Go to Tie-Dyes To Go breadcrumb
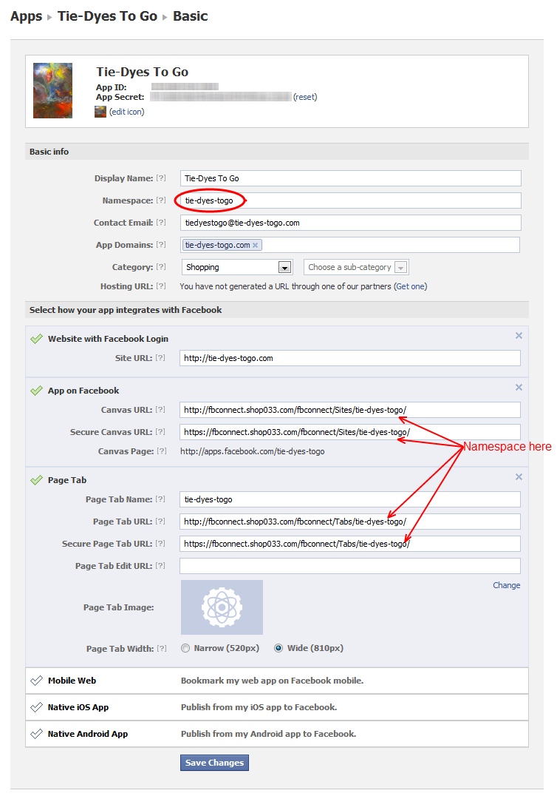 click(x=107, y=16)
